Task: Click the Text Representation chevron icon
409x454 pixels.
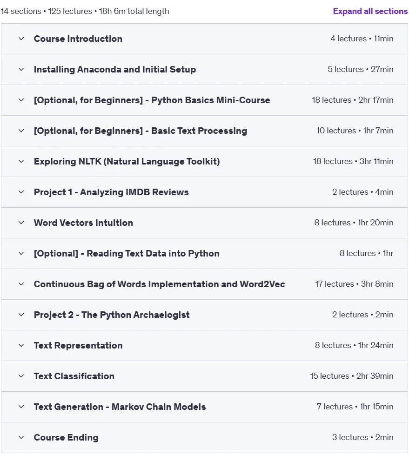Action: 21,346
